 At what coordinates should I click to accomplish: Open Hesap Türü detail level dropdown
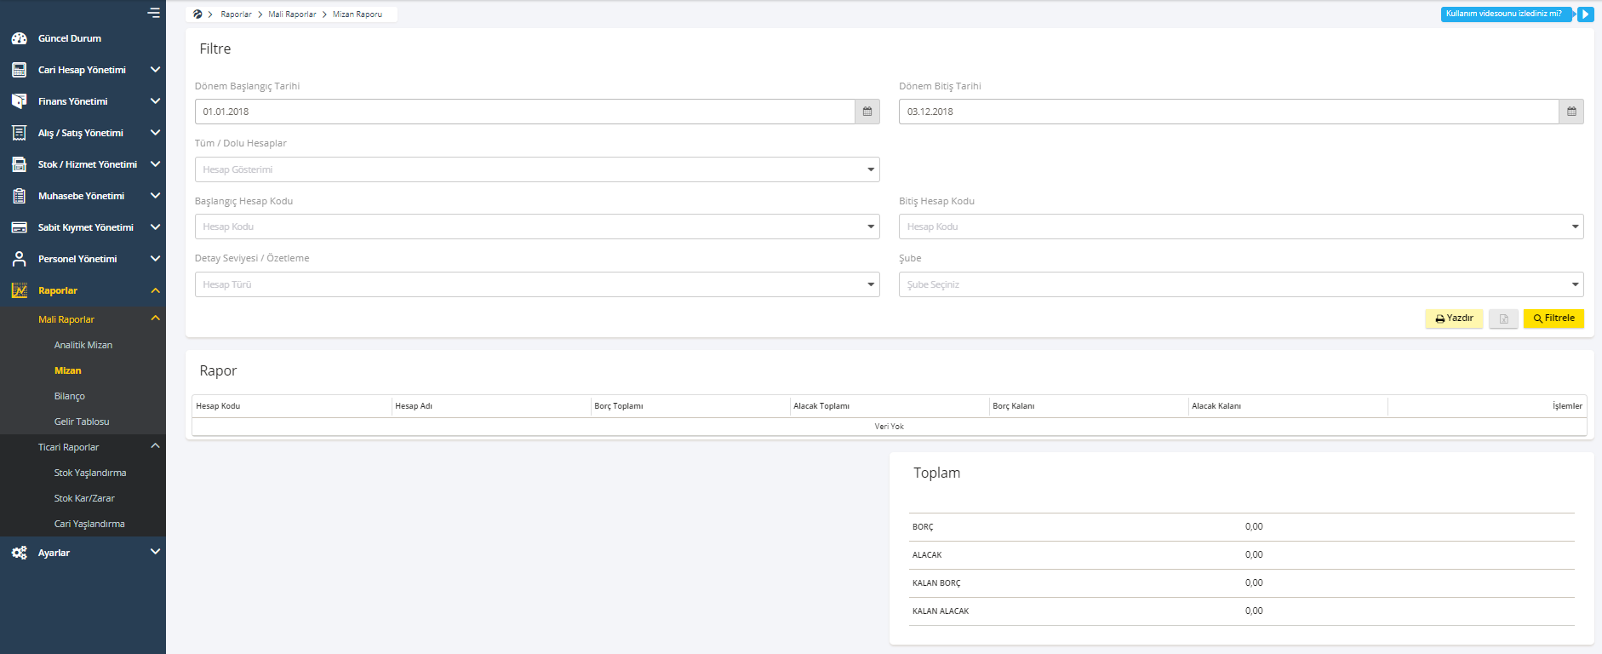(x=537, y=284)
